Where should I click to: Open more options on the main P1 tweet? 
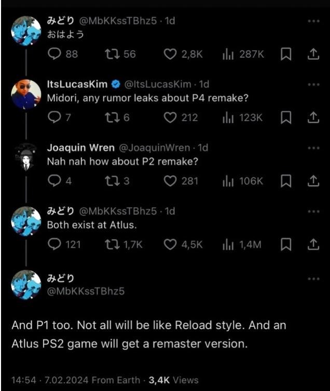(313, 279)
